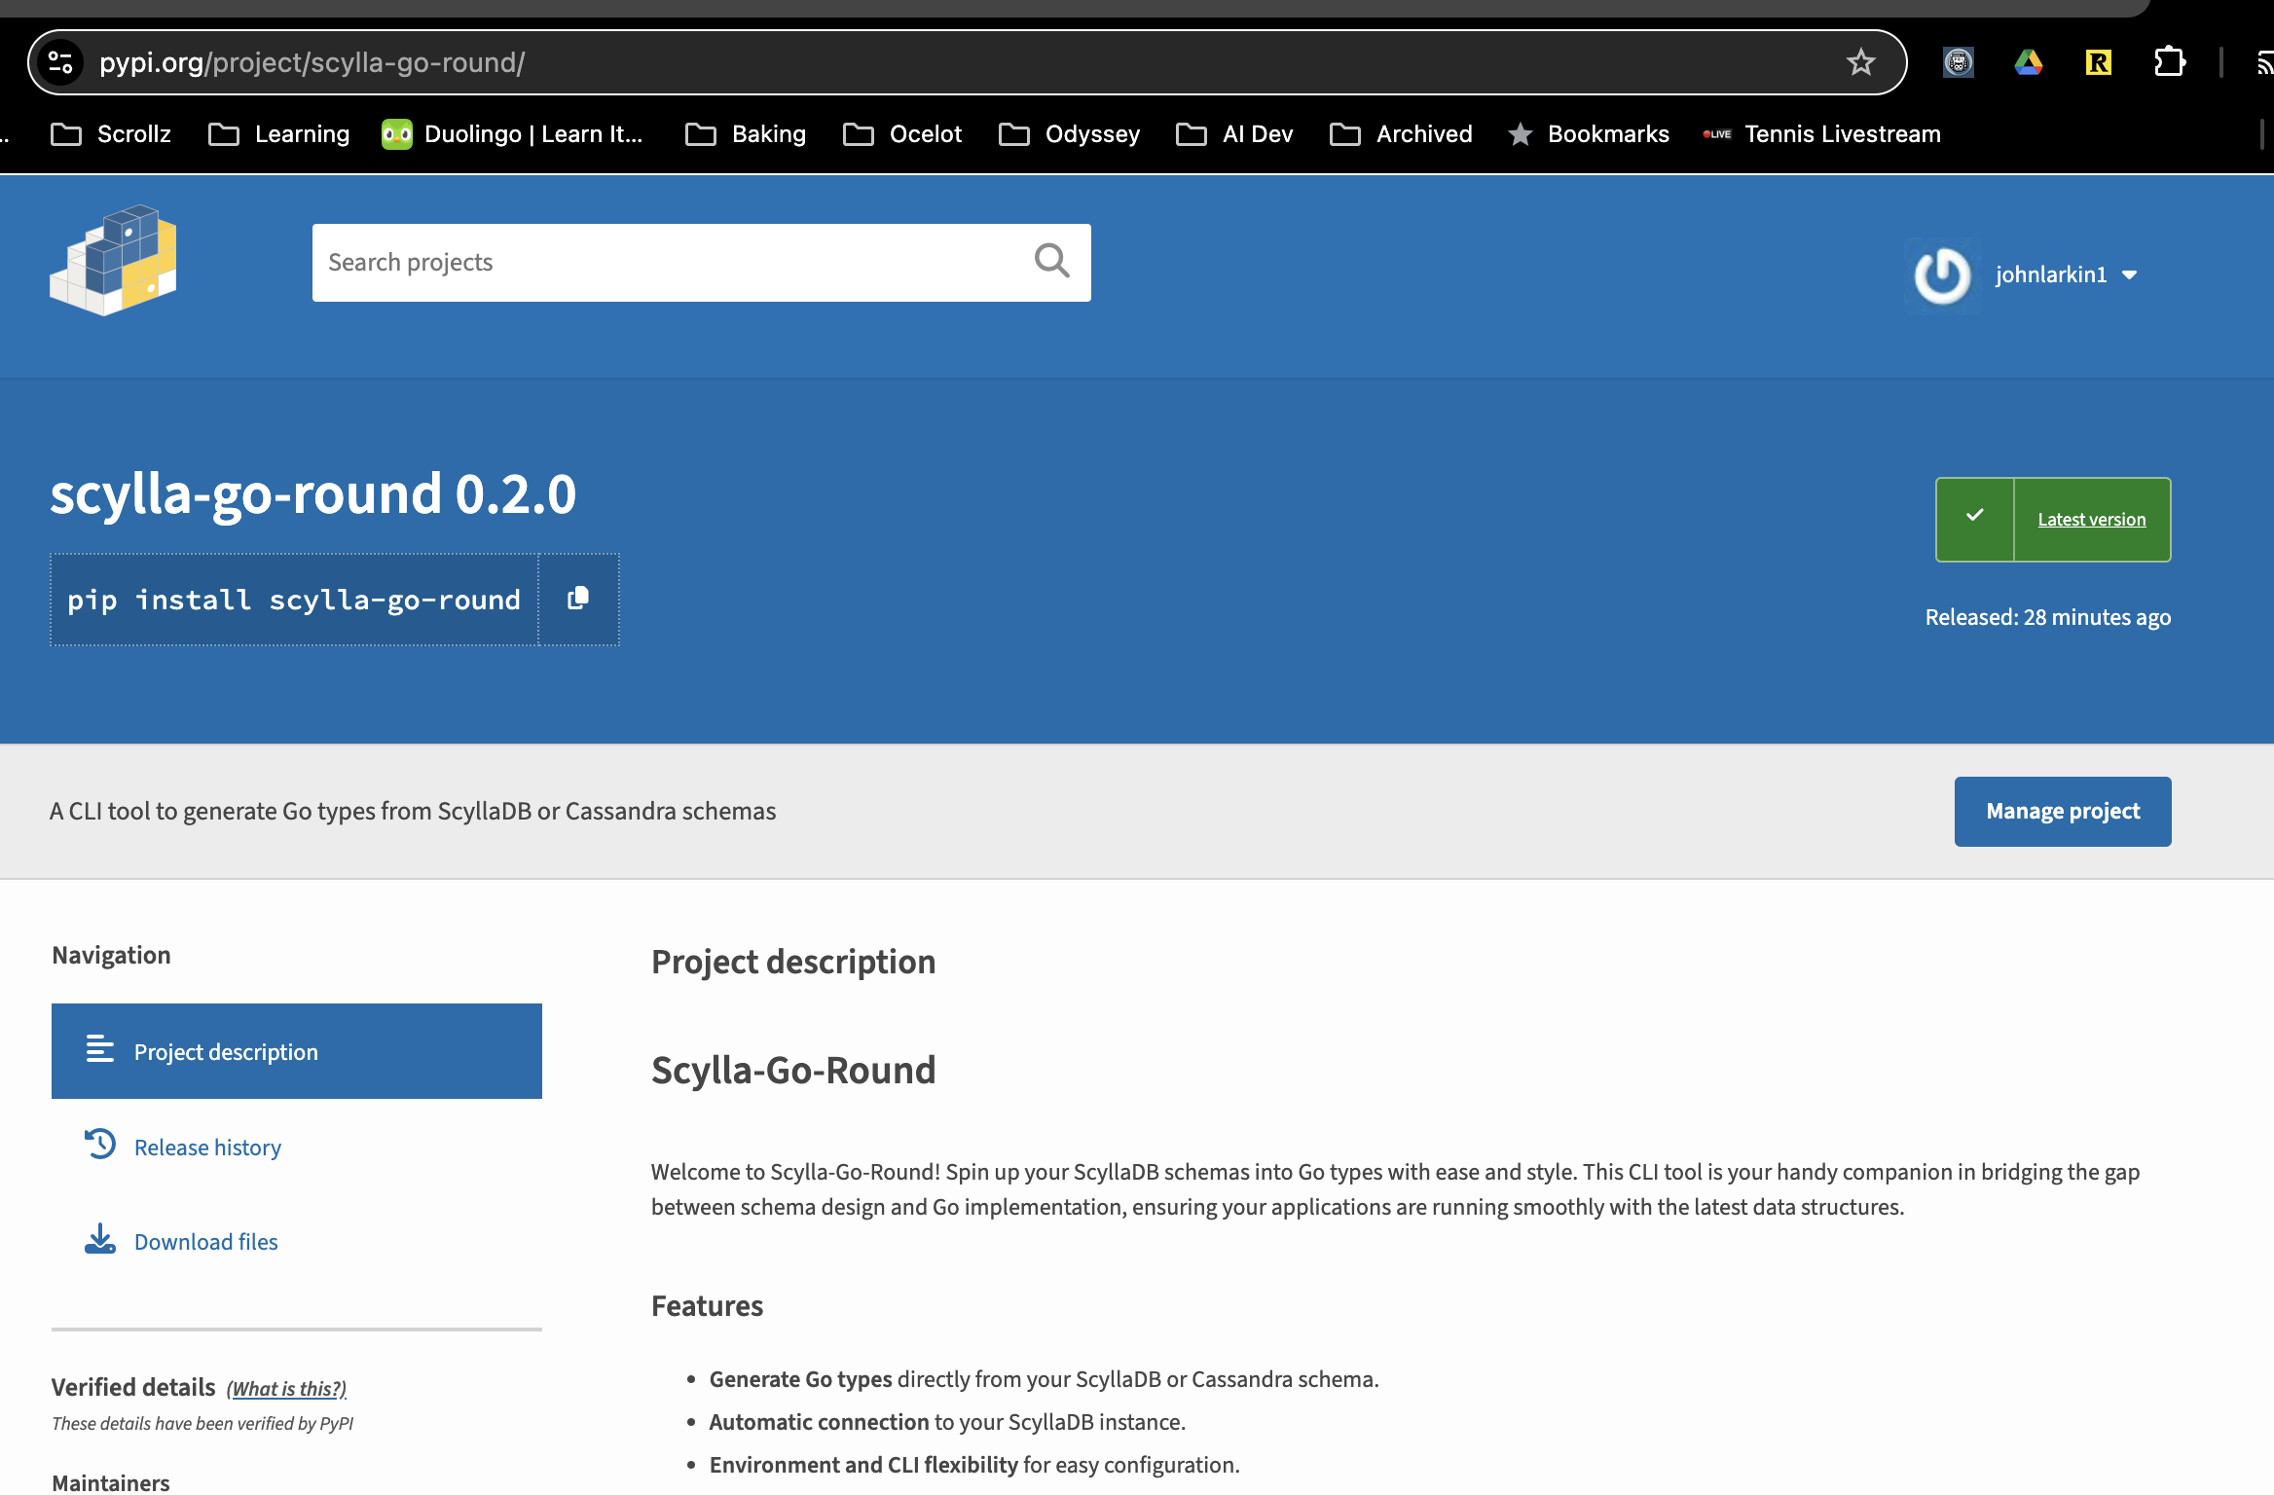This screenshot has height=1495, width=2274.
Task: Click the copy pip command icon
Action: 577,599
